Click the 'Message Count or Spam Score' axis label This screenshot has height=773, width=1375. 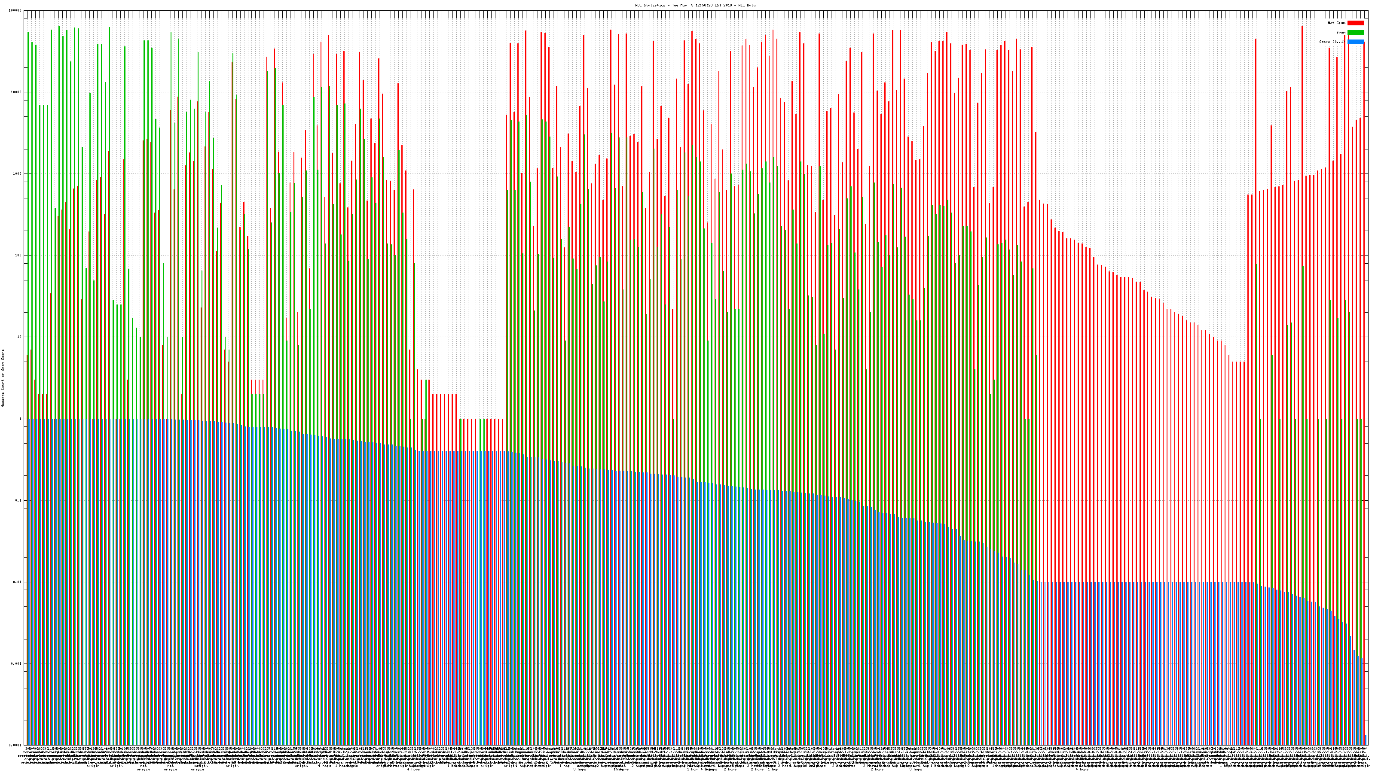pos(3,378)
